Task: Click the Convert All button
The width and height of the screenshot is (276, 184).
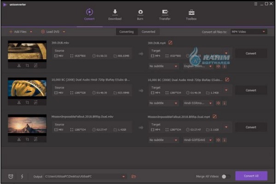Action: (251, 176)
